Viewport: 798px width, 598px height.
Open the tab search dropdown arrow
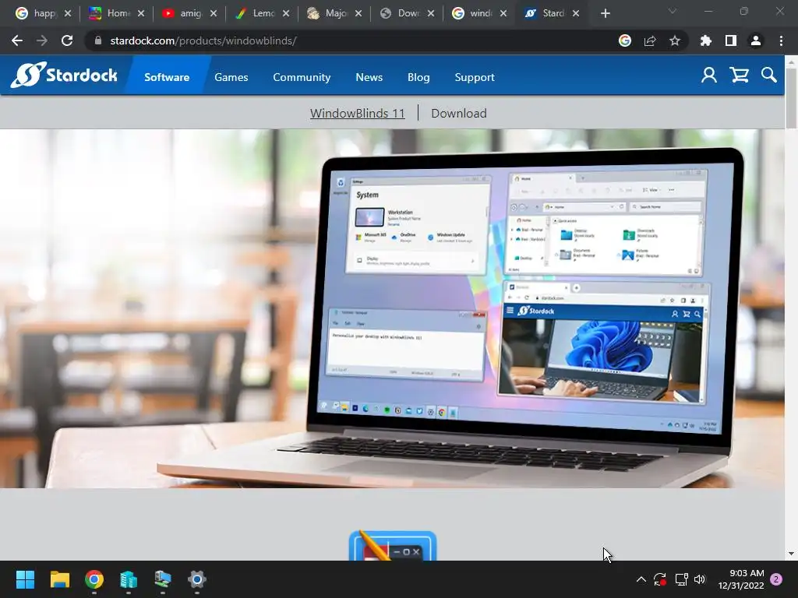pos(673,11)
